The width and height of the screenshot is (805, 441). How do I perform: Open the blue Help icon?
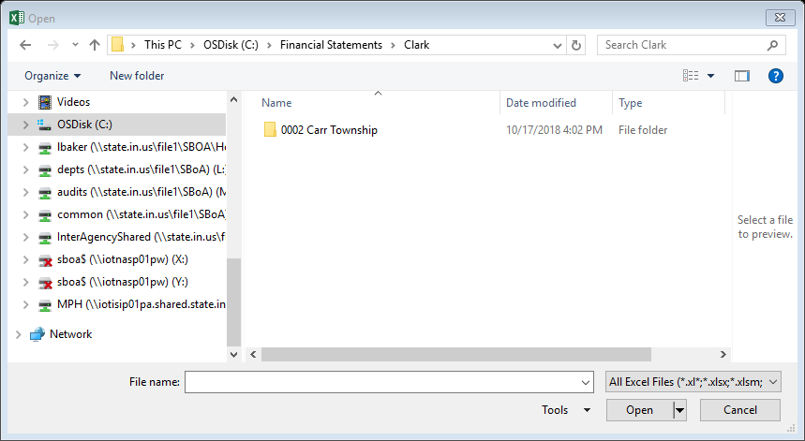(775, 76)
